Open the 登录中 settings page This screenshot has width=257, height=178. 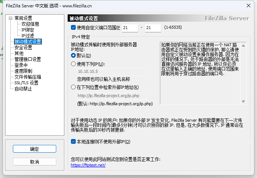(21, 65)
